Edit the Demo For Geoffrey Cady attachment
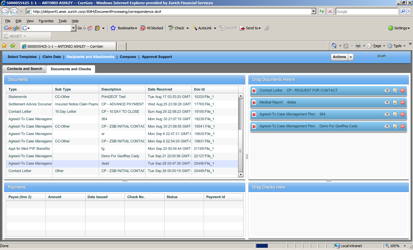The height and width of the screenshot is (250, 413). (x=395, y=126)
